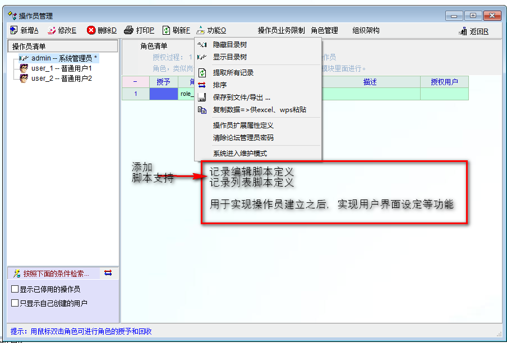
Task: Enable 显示已停用的操作员 checkbox
Action: click(x=15, y=290)
